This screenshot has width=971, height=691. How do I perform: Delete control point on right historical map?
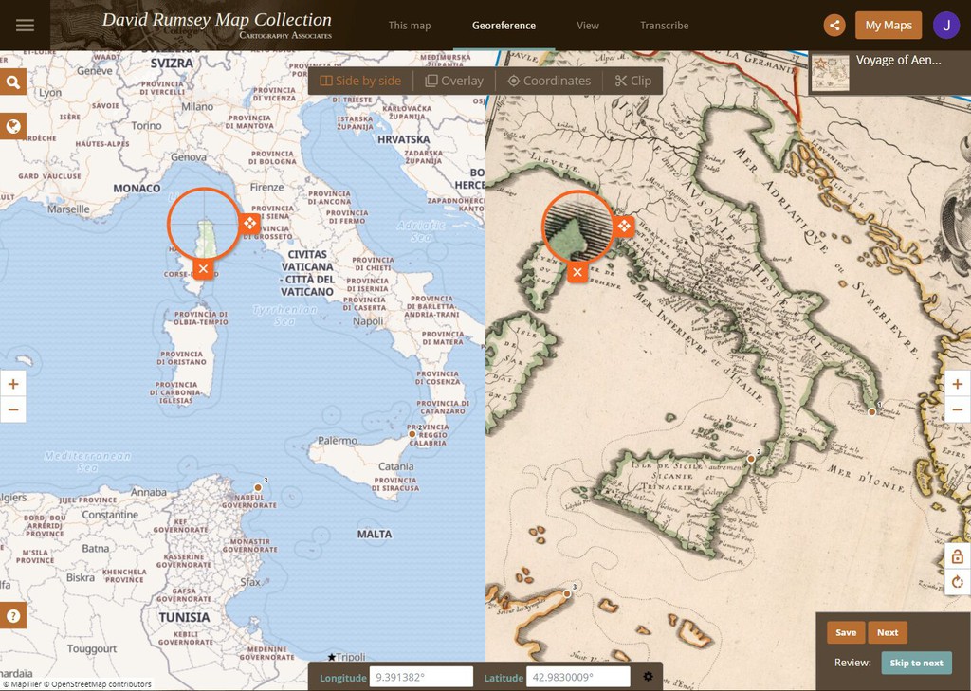577,272
